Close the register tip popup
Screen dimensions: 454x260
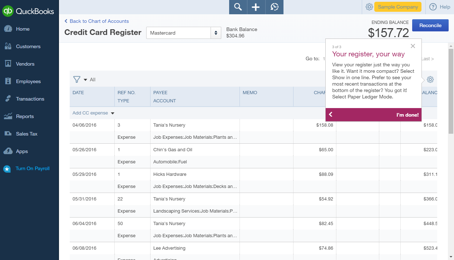(x=413, y=46)
